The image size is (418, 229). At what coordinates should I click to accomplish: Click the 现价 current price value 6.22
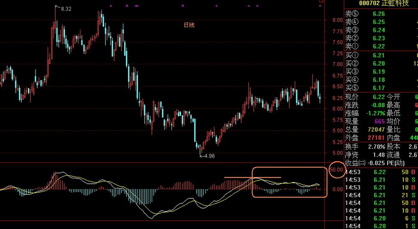pyautogui.click(x=378, y=97)
